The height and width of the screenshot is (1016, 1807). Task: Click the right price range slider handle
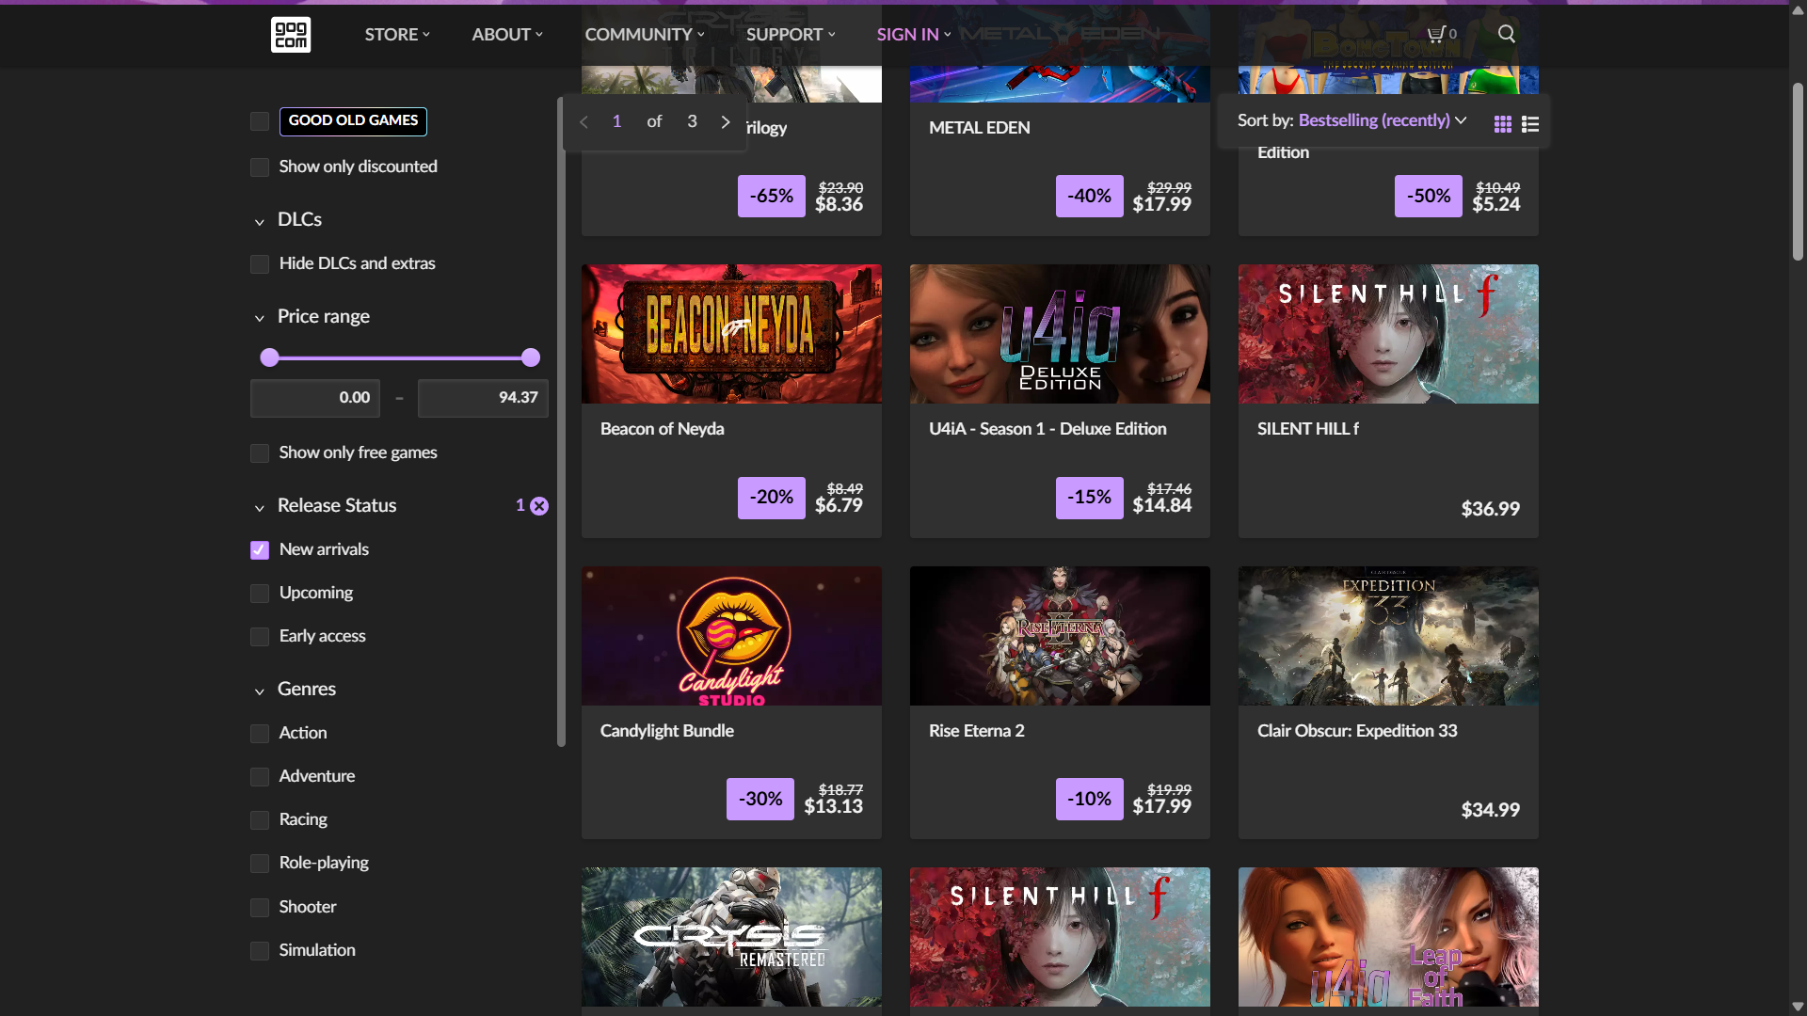531,357
